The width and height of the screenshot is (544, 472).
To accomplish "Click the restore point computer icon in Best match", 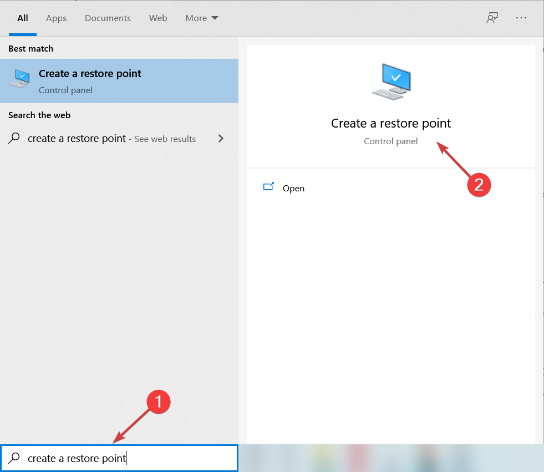I will (x=20, y=78).
